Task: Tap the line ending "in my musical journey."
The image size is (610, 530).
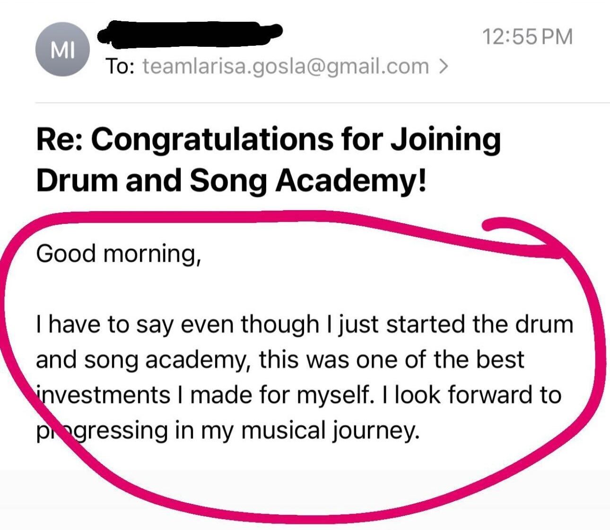Action: point(227,431)
